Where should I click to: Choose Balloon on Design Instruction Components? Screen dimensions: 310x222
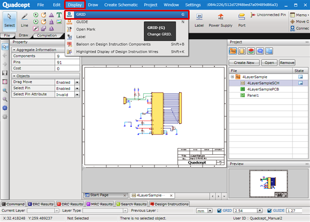pyautogui.click(x=127, y=44)
